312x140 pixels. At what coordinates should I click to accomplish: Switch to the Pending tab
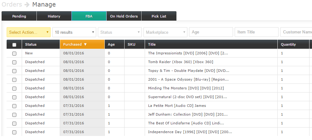19,16
